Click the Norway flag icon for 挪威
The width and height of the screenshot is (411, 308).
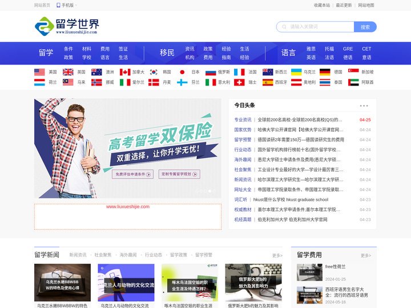coord(96,82)
